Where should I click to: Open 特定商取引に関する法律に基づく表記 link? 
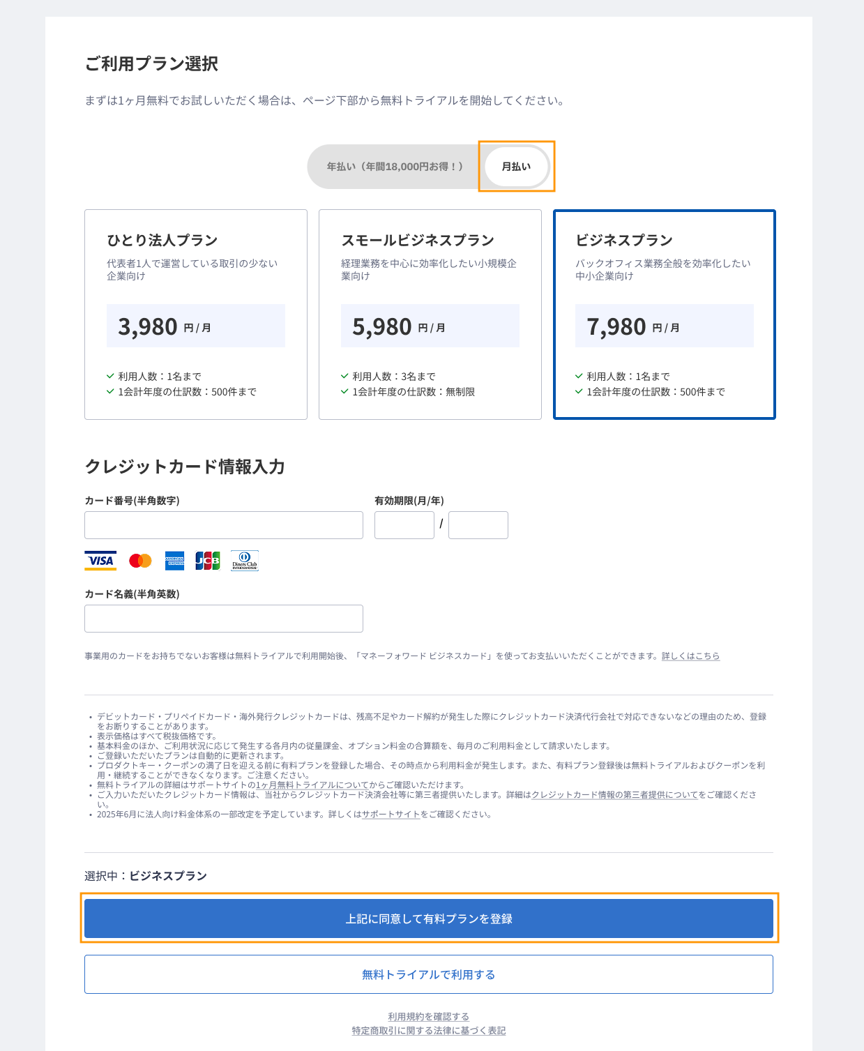pos(429,1031)
